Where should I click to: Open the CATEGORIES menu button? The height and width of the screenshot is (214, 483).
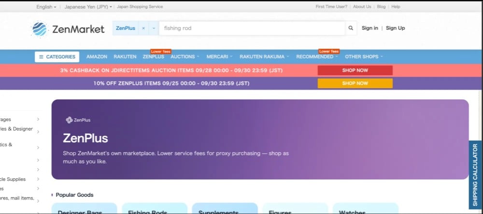click(x=57, y=57)
